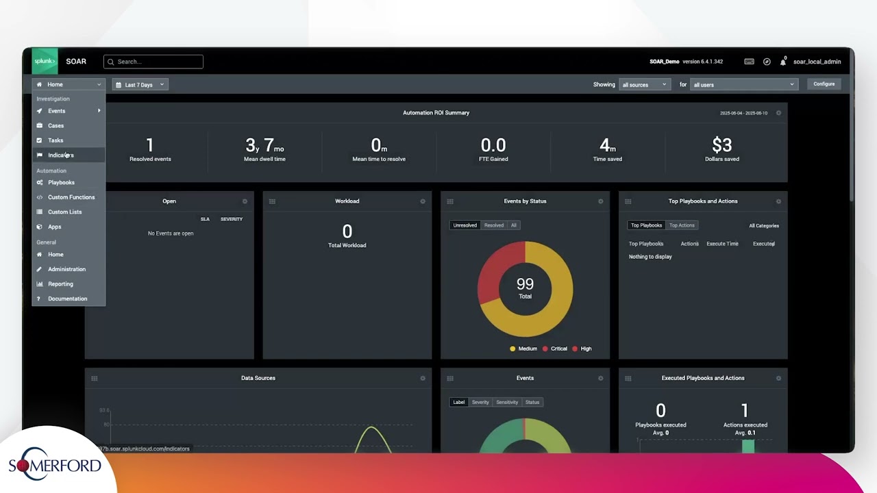Sort by the Actions column header

[x=689, y=244]
